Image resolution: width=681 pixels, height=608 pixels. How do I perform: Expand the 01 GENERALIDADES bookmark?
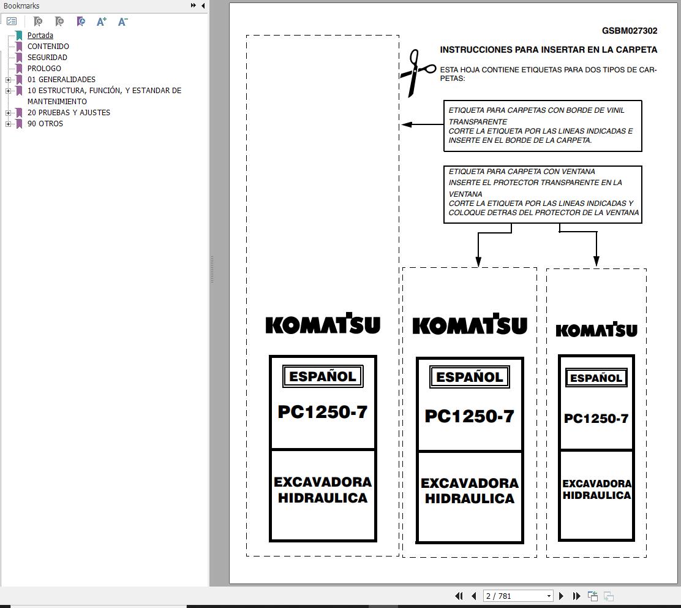point(8,80)
